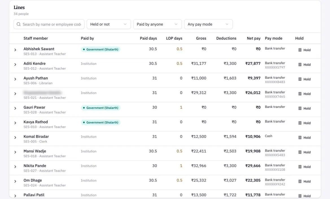The image size is (330, 199).
Task: Expand Ayush Pathan row details
Action: [15, 79]
